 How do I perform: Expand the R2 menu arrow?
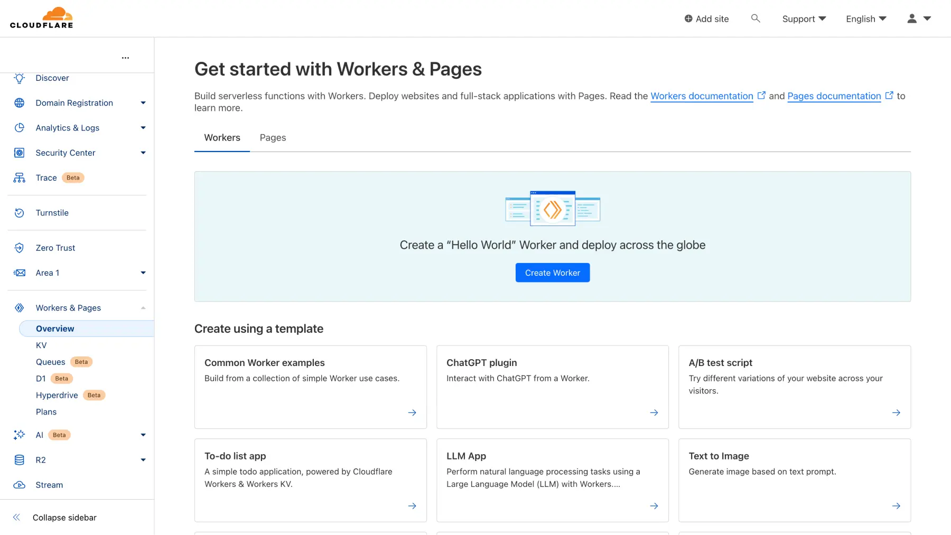[143, 460]
